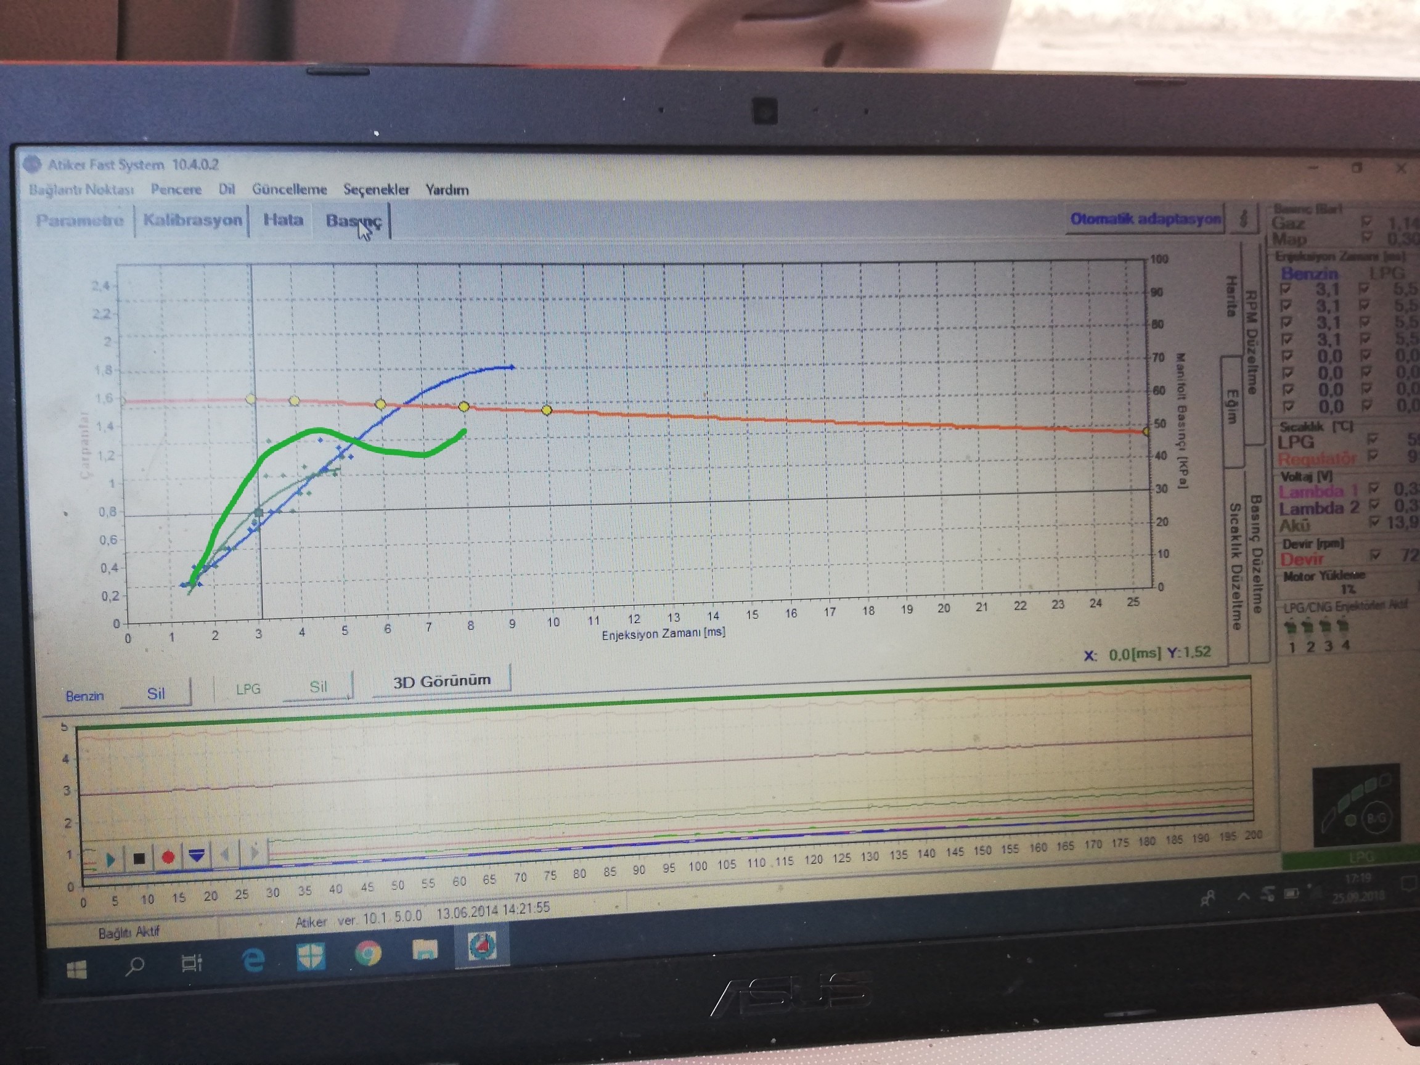Click small icon beside Otomatik adaptasyon
The width and height of the screenshot is (1420, 1065).
[1244, 219]
